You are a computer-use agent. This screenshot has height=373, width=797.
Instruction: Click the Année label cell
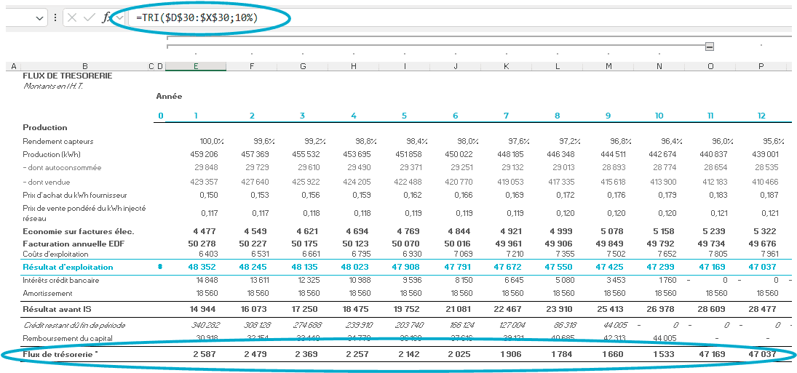[x=169, y=97]
